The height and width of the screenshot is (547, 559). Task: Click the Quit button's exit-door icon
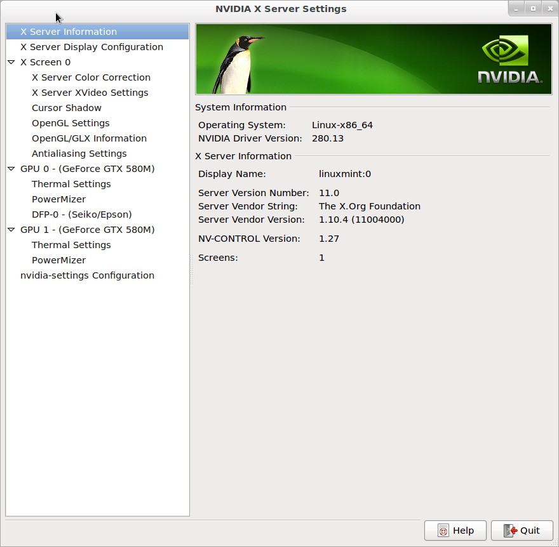tap(510, 531)
